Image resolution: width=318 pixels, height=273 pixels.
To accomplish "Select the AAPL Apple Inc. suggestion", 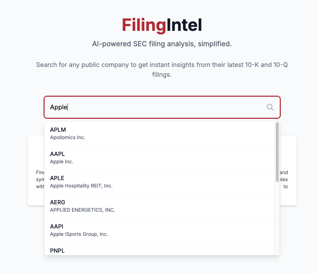I will pyautogui.click(x=140, y=157).
